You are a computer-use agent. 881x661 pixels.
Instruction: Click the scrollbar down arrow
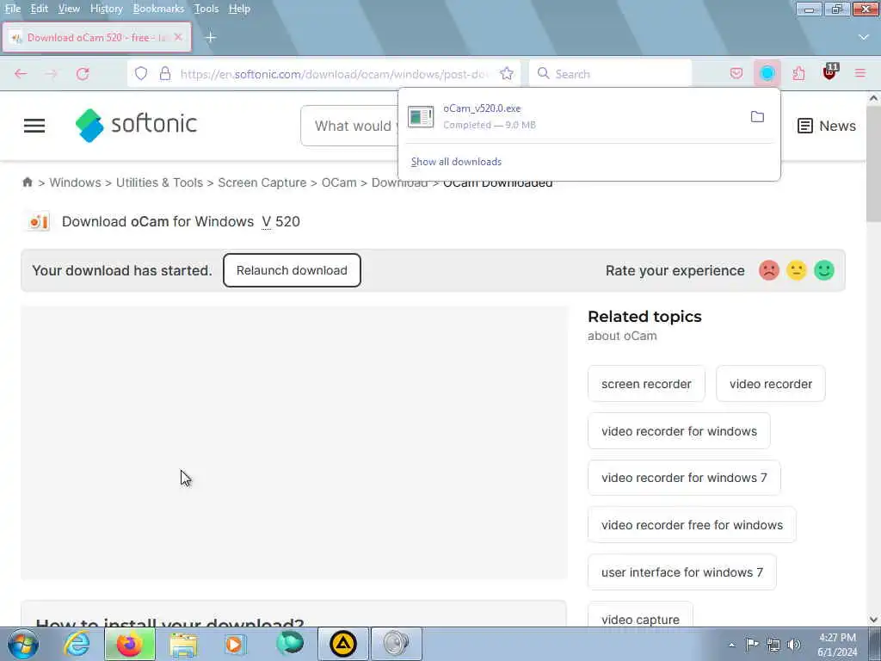[873, 620]
